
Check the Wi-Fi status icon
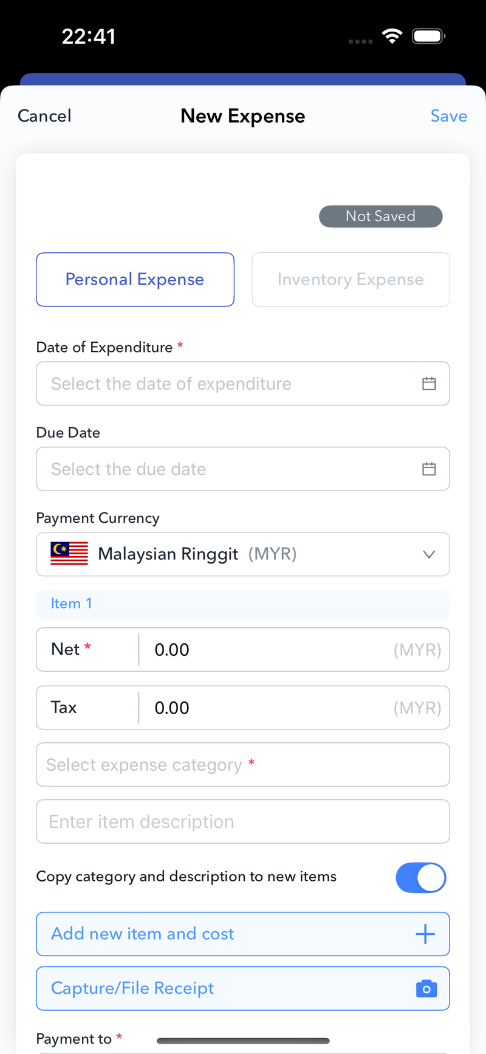392,36
